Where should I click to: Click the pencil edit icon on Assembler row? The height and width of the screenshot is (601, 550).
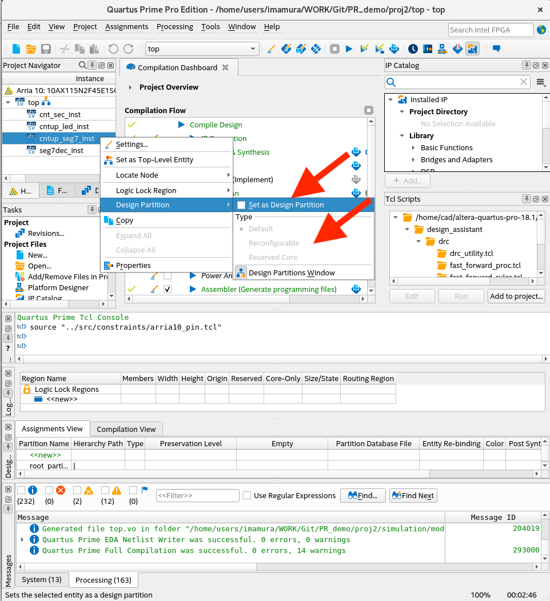(x=154, y=289)
